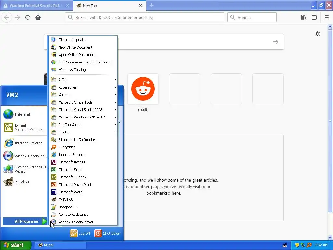Image resolution: width=333 pixels, height=250 pixels.
Task: Click the 9:52 AM system clock
Action: [x=321, y=245]
